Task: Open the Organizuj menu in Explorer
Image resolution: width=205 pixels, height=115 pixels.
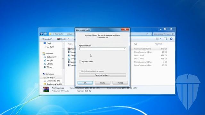Action: click(47, 39)
